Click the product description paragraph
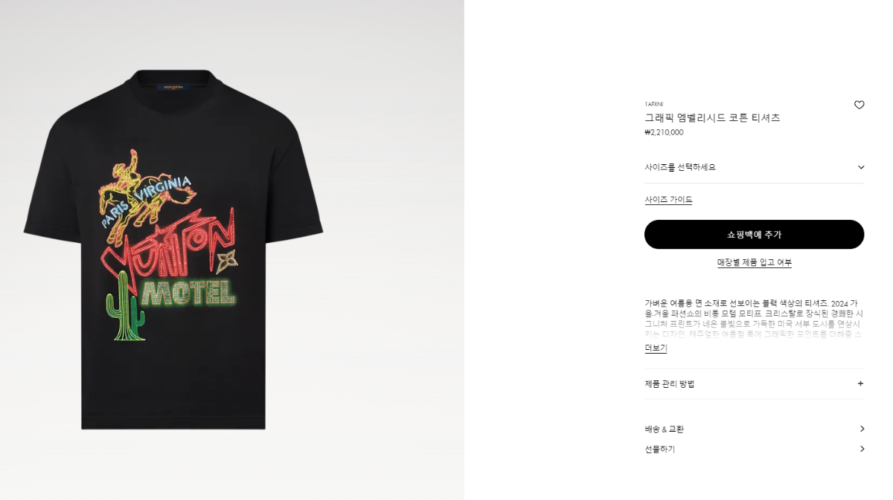Screen dimensions: 893x500 (x=754, y=319)
